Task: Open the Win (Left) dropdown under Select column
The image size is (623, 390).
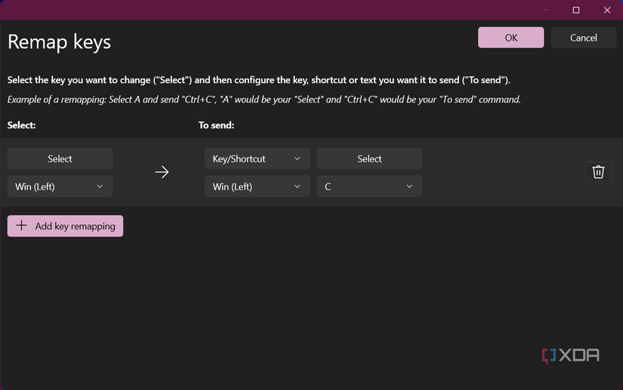Action: tap(60, 186)
